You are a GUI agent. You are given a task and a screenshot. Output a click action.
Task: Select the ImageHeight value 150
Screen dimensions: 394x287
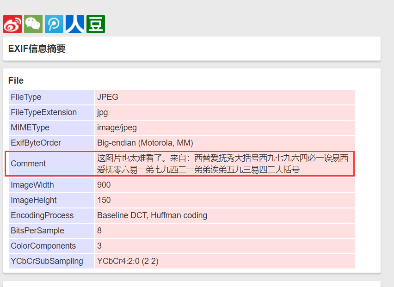[102, 200]
